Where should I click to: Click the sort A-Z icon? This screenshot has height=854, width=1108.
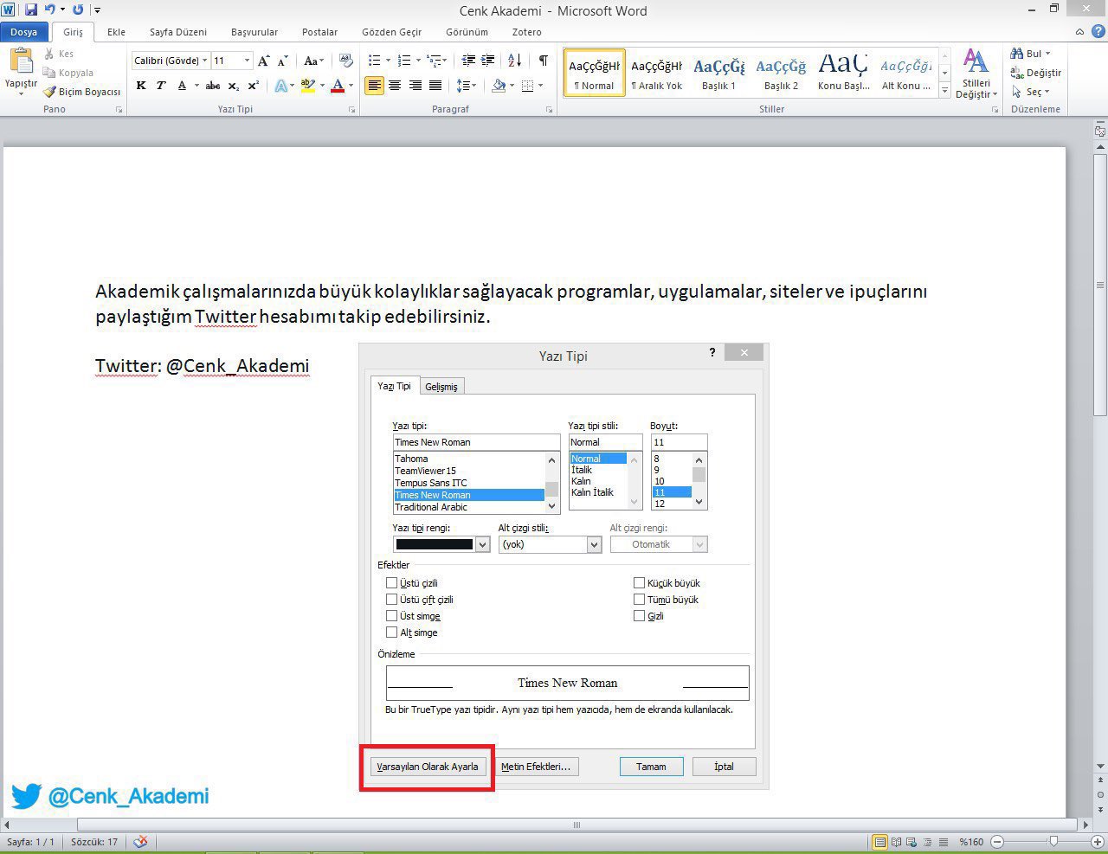tap(514, 61)
